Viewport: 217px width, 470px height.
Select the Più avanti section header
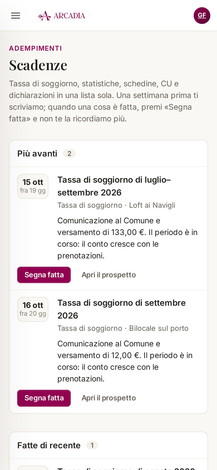[37, 153]
